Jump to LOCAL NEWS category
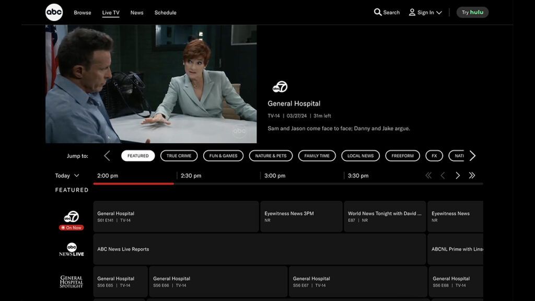Screen dimensions: 535x301 [360, 156]
